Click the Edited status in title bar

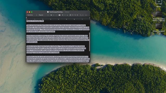click(x=67, y=12)
